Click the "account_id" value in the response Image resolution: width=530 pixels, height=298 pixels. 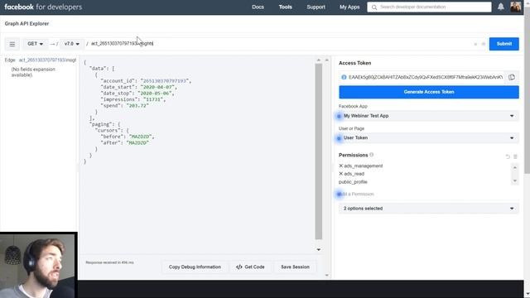point(164,81)
